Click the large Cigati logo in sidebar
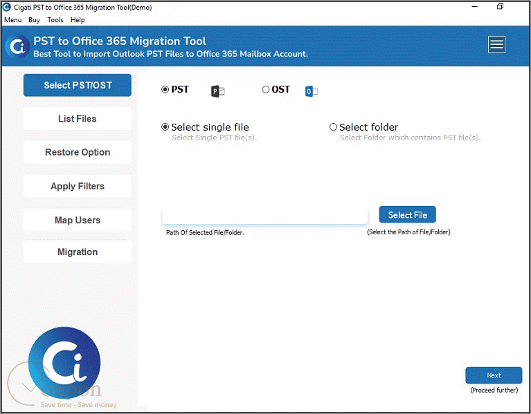531x414 pixels. point(64,363)
